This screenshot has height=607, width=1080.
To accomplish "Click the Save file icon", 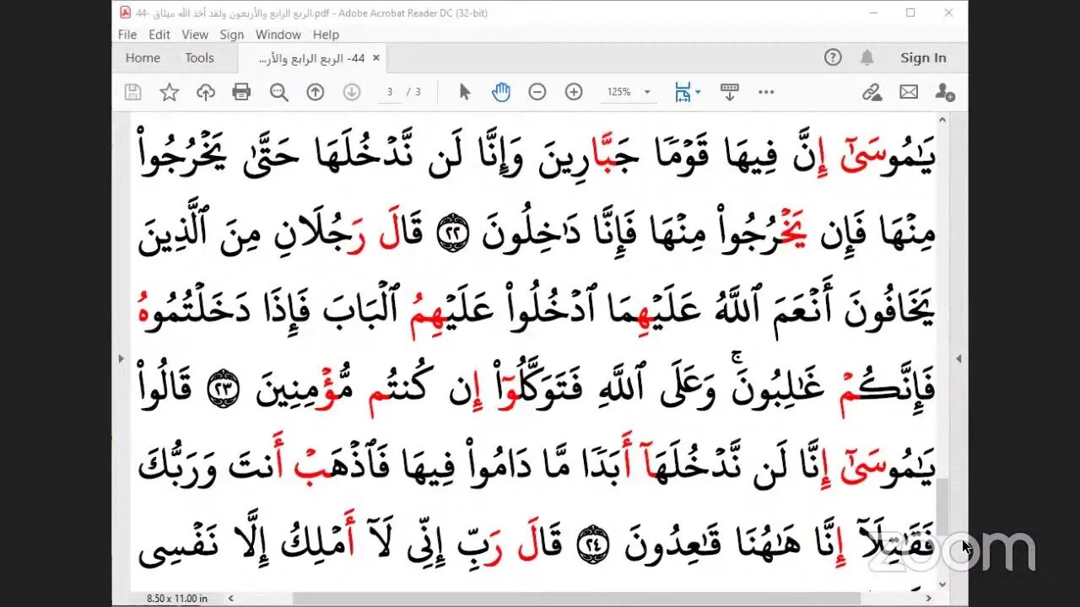I will 132,92.
